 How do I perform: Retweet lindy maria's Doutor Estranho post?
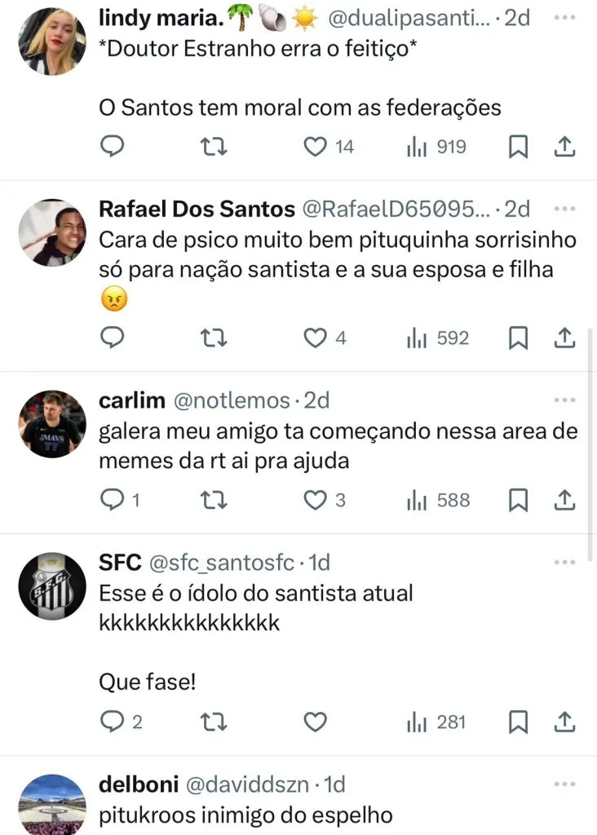214,147
